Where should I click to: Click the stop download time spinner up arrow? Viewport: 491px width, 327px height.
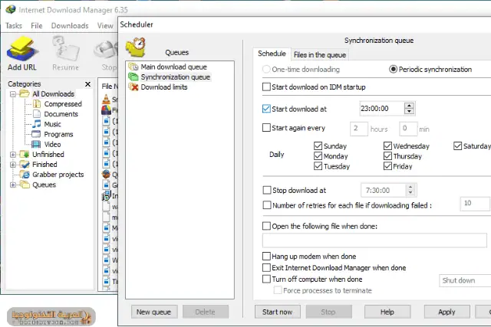[x=410, y=188]
